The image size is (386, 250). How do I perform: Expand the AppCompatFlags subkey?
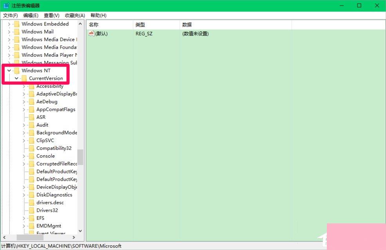24,109
